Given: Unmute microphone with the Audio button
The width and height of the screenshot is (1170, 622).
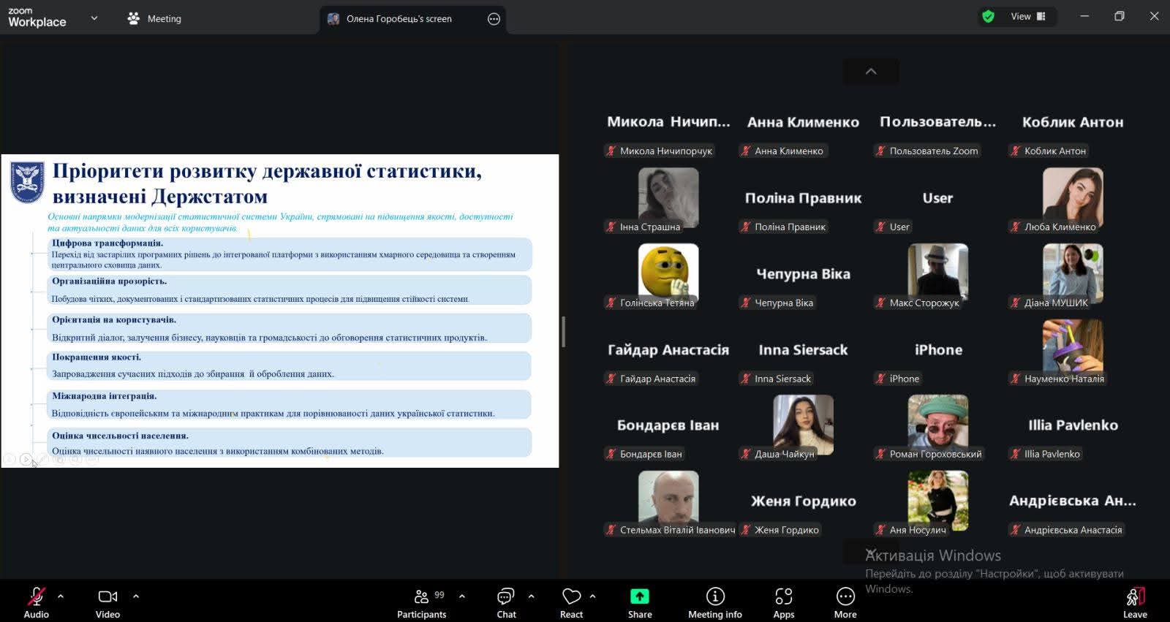Looking at the screenshot, I should point(36,603).
